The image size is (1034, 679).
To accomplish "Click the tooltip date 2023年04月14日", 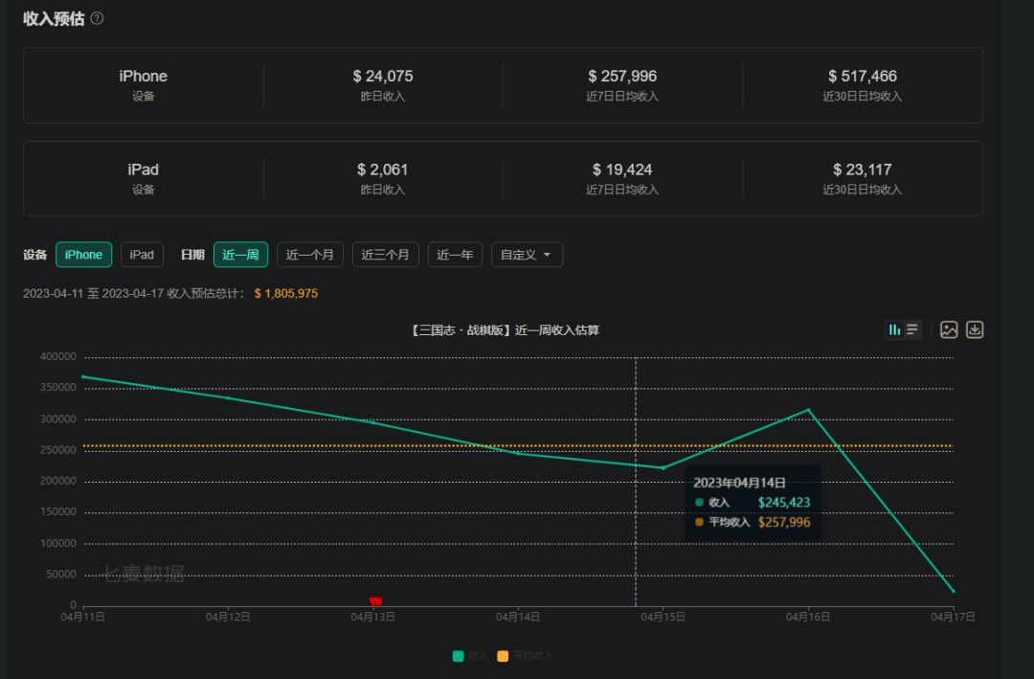I will coord(739,483).
